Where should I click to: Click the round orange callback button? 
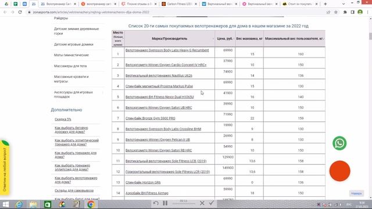pyautogui.click(x=339, y=171)
